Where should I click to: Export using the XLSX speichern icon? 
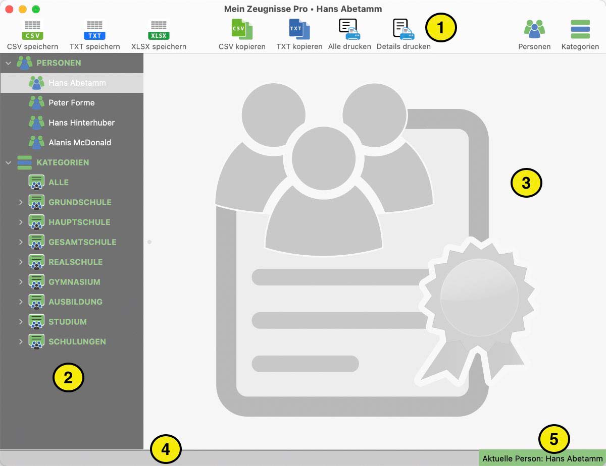coord(159,30)
